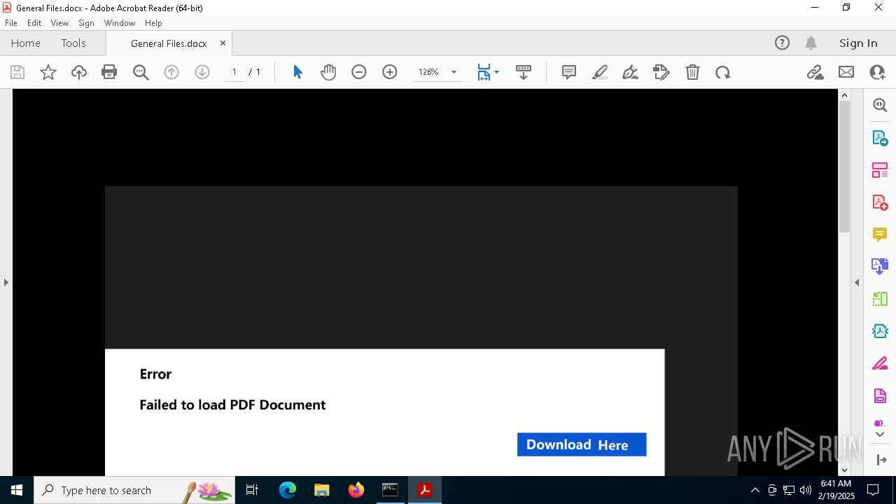Expand the left navigation pane
Viewport: 896px width, 504px height.
[6, 282]
